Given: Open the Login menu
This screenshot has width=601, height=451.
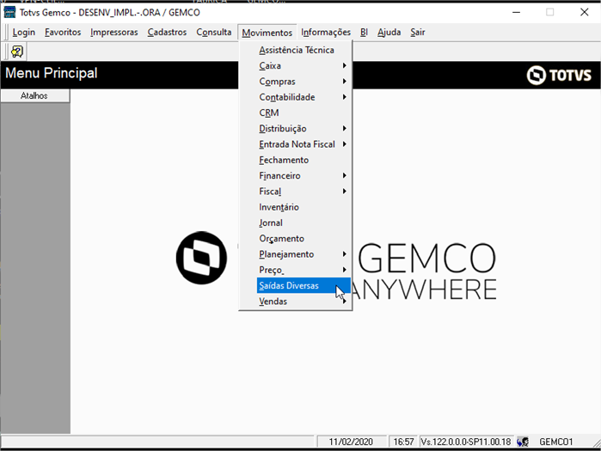Looking at the screenshot, I should point(24,32).
